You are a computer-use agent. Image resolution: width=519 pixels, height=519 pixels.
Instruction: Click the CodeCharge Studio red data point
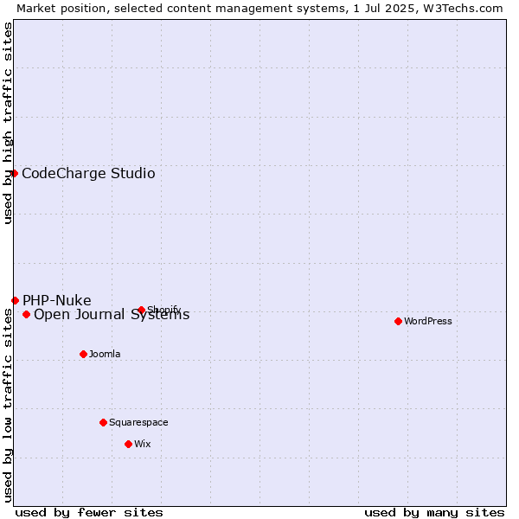coord(14,174)
